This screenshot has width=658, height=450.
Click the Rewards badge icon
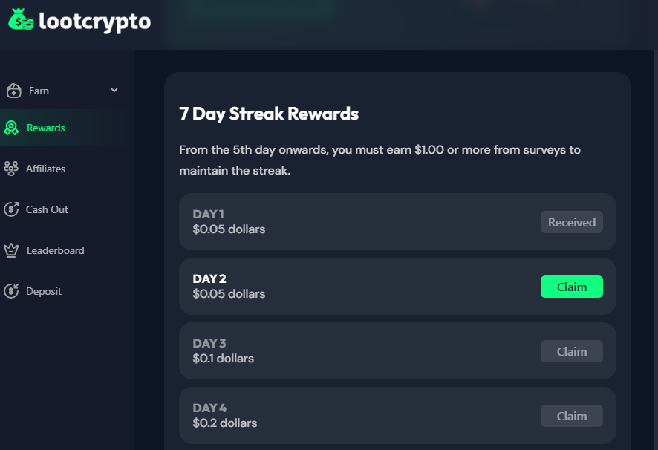pyautogui.click(x=11, y=128)
